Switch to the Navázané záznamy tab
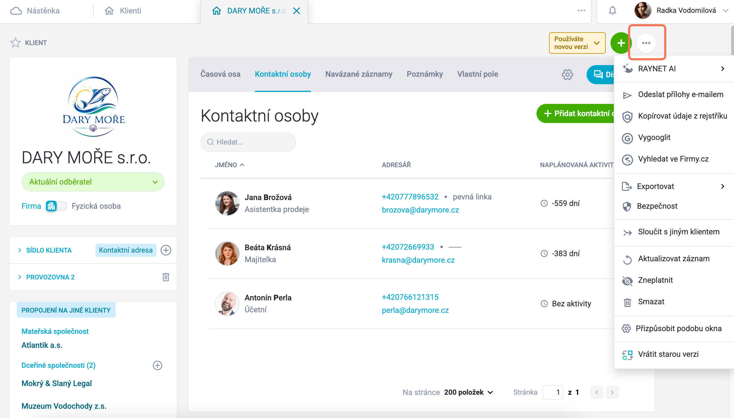This screenshot has width=734, height=418. [359, 74]
